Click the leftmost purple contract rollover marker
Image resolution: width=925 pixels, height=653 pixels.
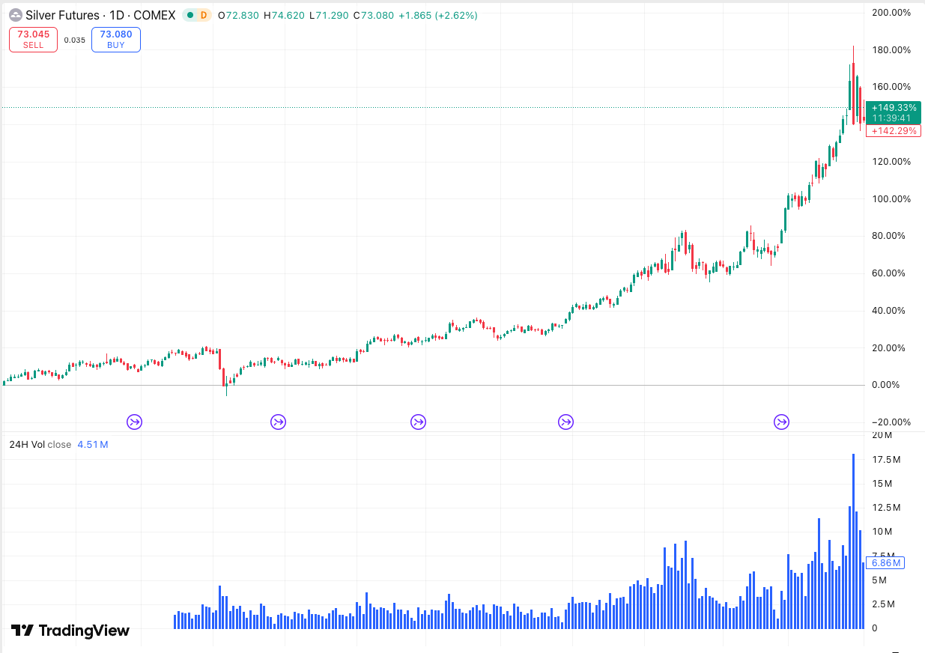coord(135,422)
